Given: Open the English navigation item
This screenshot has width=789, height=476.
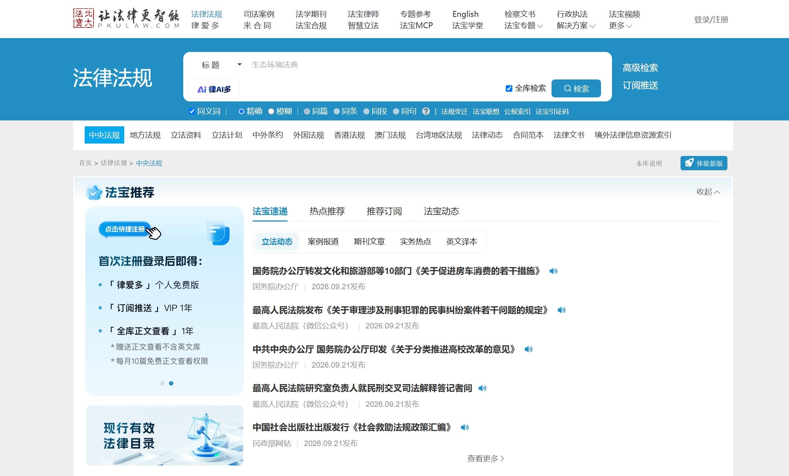Looking at the screenshot, I should 465,14.
